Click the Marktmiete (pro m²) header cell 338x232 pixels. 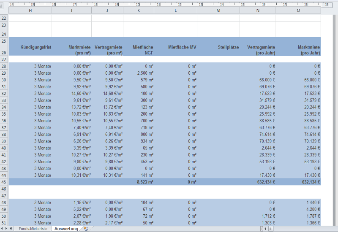71,50
